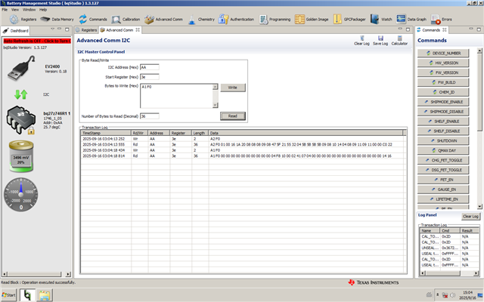Clear Log in the Log Panel
Screen dimensions: 484x302
click(470, 217)
